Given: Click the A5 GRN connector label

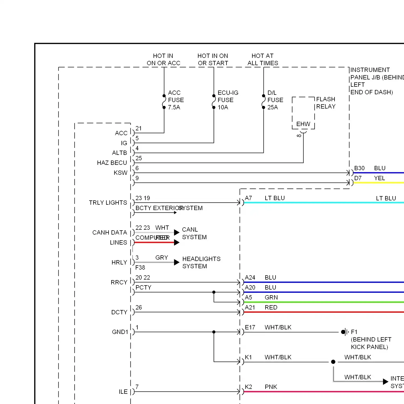Looking at the screenshot, I should point(261,297).
